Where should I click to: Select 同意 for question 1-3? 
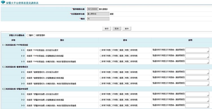pos(124,62)
